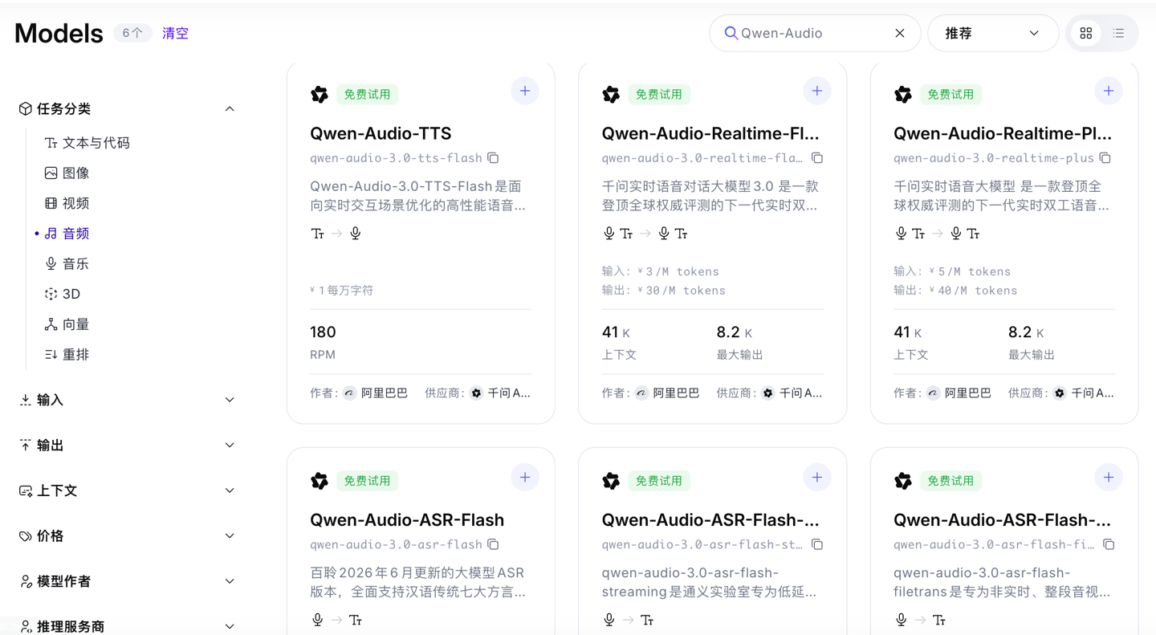Click the provider icon on Qwen-Audio-Realtime-Pl... card
The height and width of the screenshot is (635, 1156).
(1060, 393)
